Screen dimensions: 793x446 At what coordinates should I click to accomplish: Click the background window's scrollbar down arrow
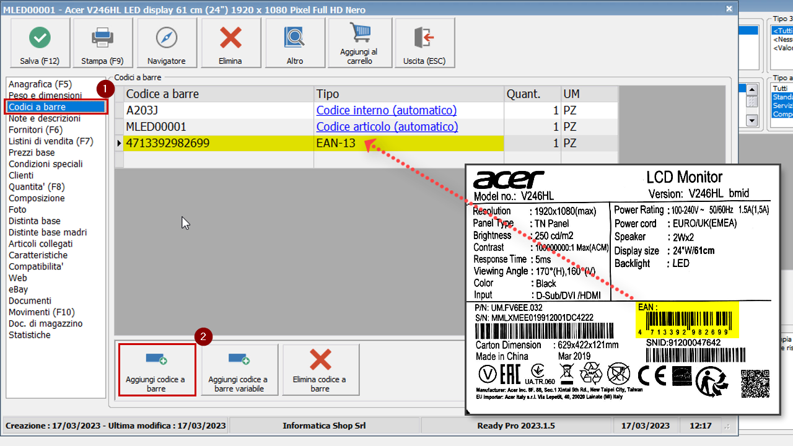point(752,120)
